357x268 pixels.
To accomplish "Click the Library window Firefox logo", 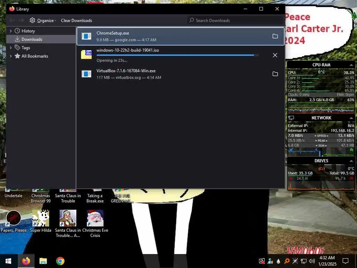I will click(x=12, y=9).
